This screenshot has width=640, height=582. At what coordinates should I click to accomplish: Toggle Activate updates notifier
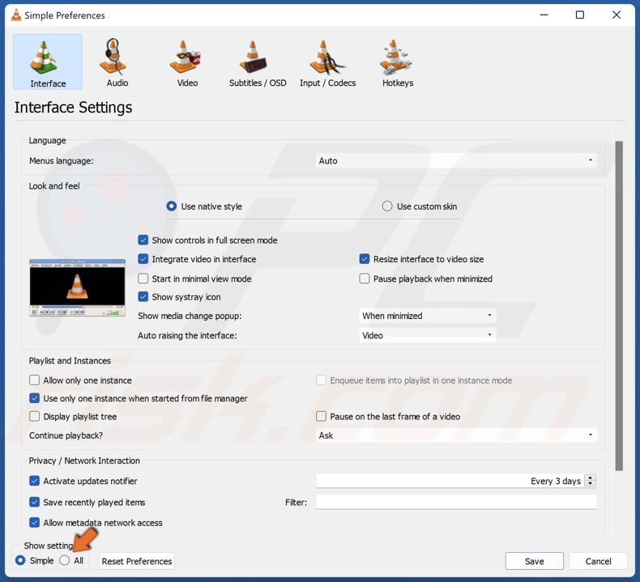34,481
